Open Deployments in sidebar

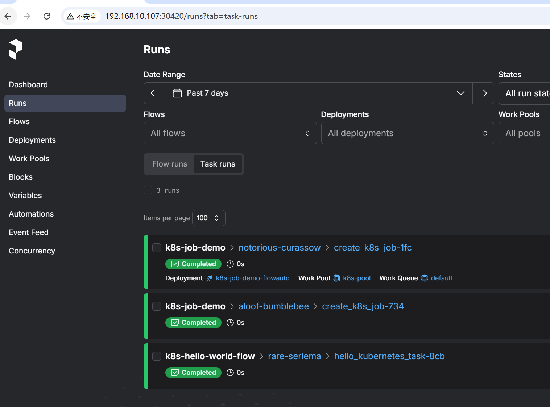pos(65,140)
